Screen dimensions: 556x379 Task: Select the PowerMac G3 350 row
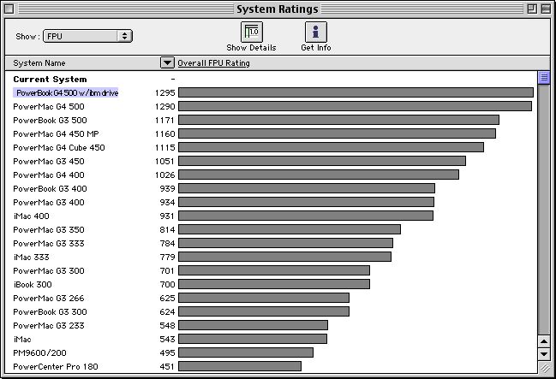point(272,230)
